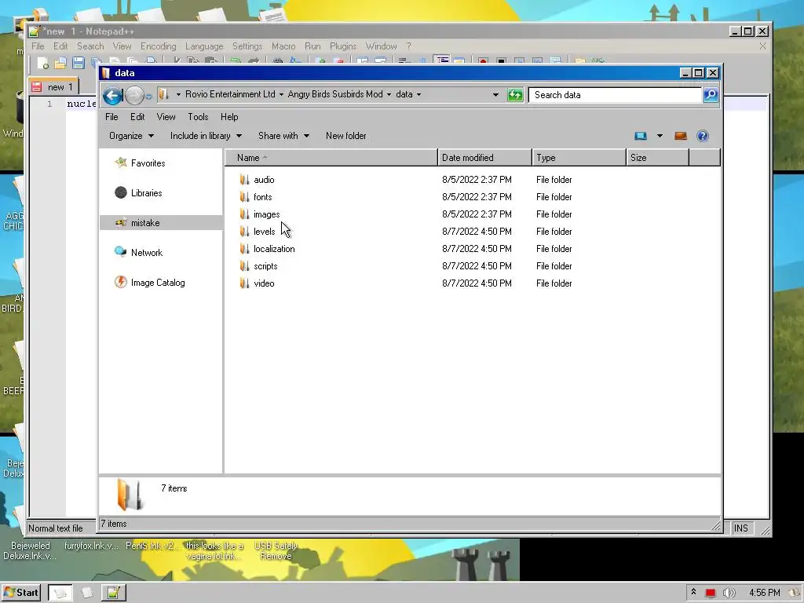Open the address bar history dropdown
The width and height of the screenshot is (804, 603).
click(x=495, y=95)
